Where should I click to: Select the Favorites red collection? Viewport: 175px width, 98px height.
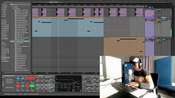4,6
